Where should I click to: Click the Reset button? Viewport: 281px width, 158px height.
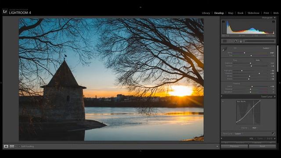[263, 146]
